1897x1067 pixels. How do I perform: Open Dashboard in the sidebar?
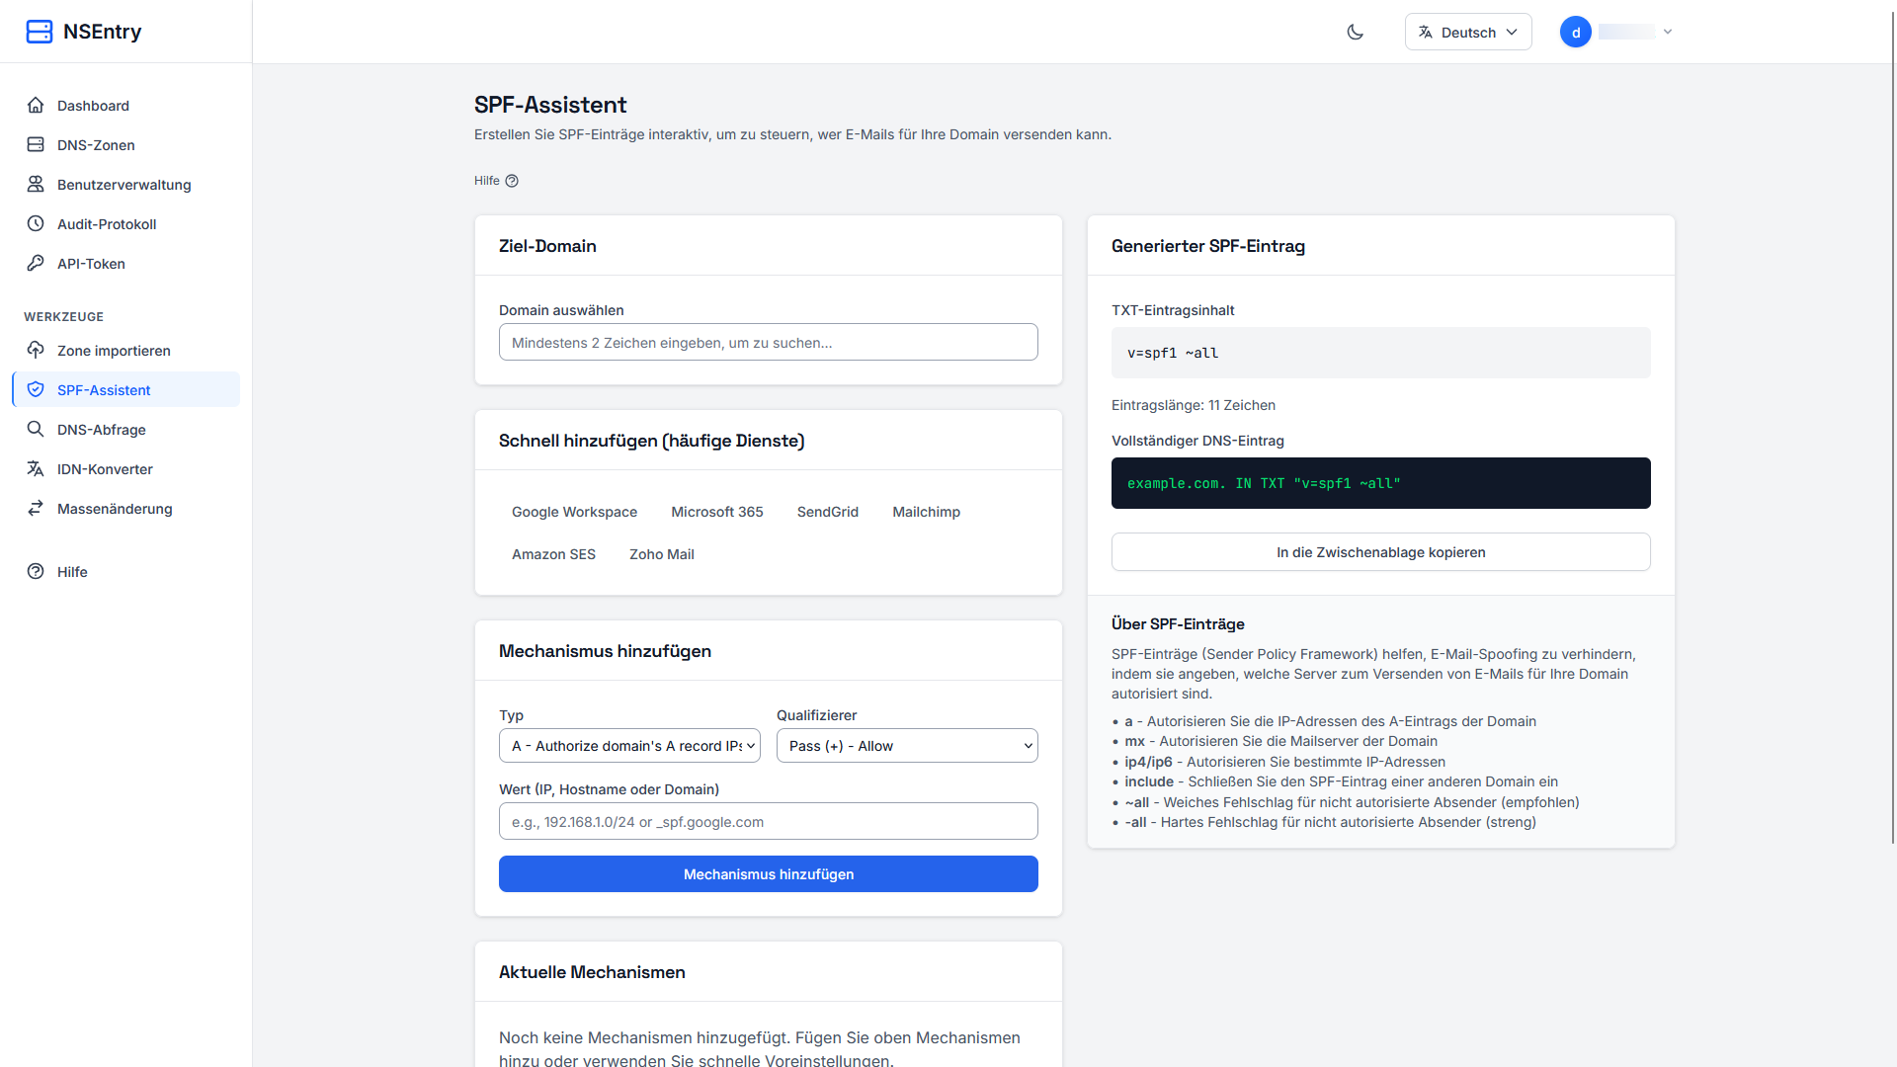pos(125,105)
